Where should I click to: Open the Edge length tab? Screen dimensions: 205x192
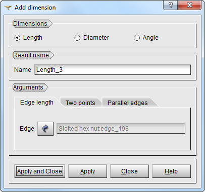click(x=37, y=103)
